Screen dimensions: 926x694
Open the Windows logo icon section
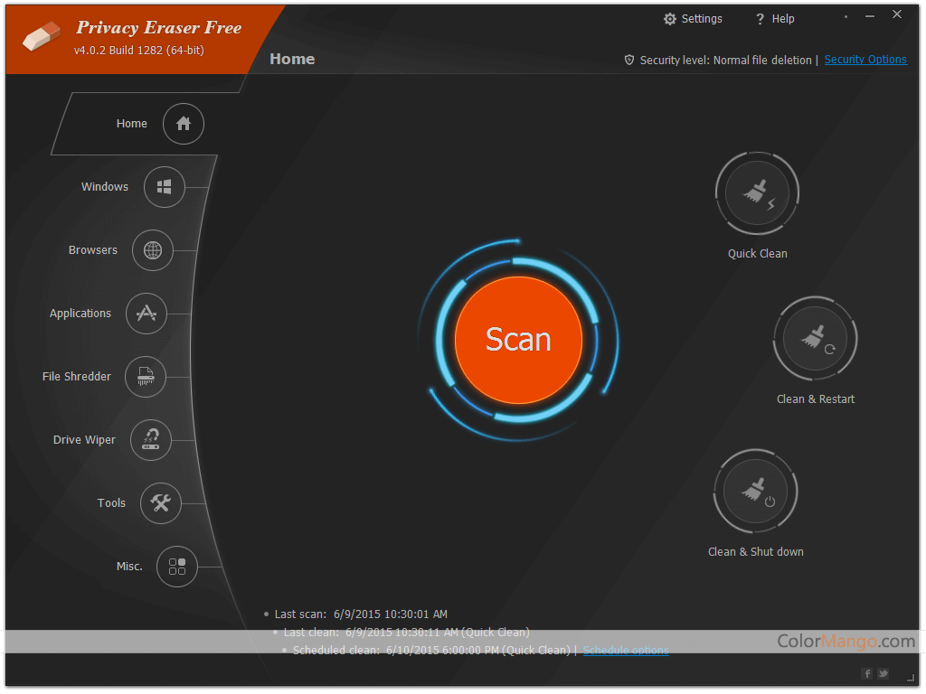[165, 187]
